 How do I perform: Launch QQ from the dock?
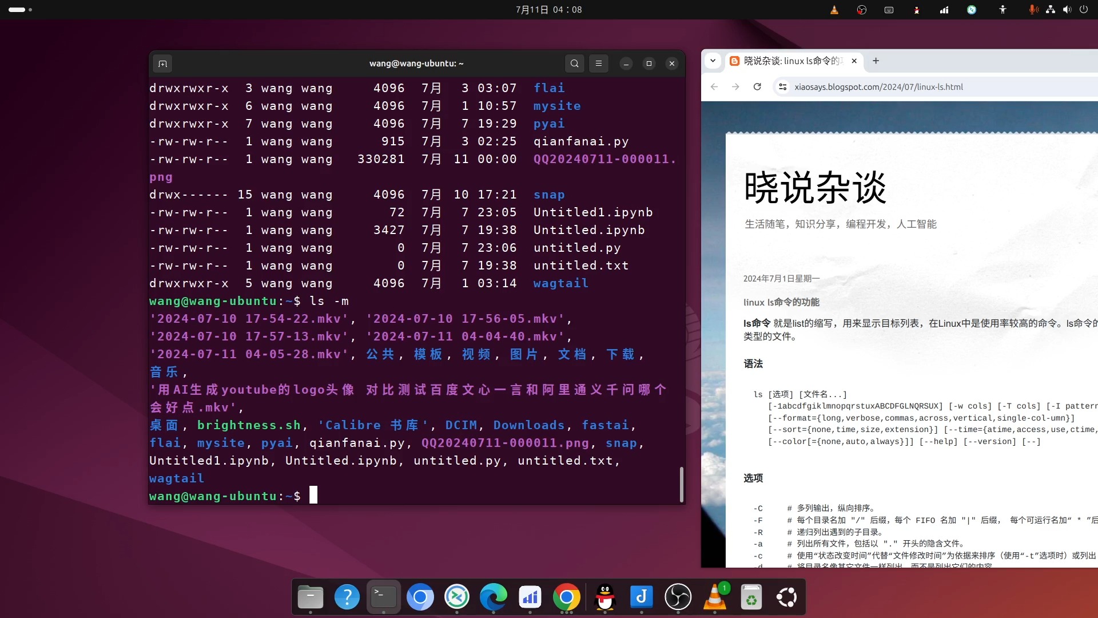coord(604,597)
